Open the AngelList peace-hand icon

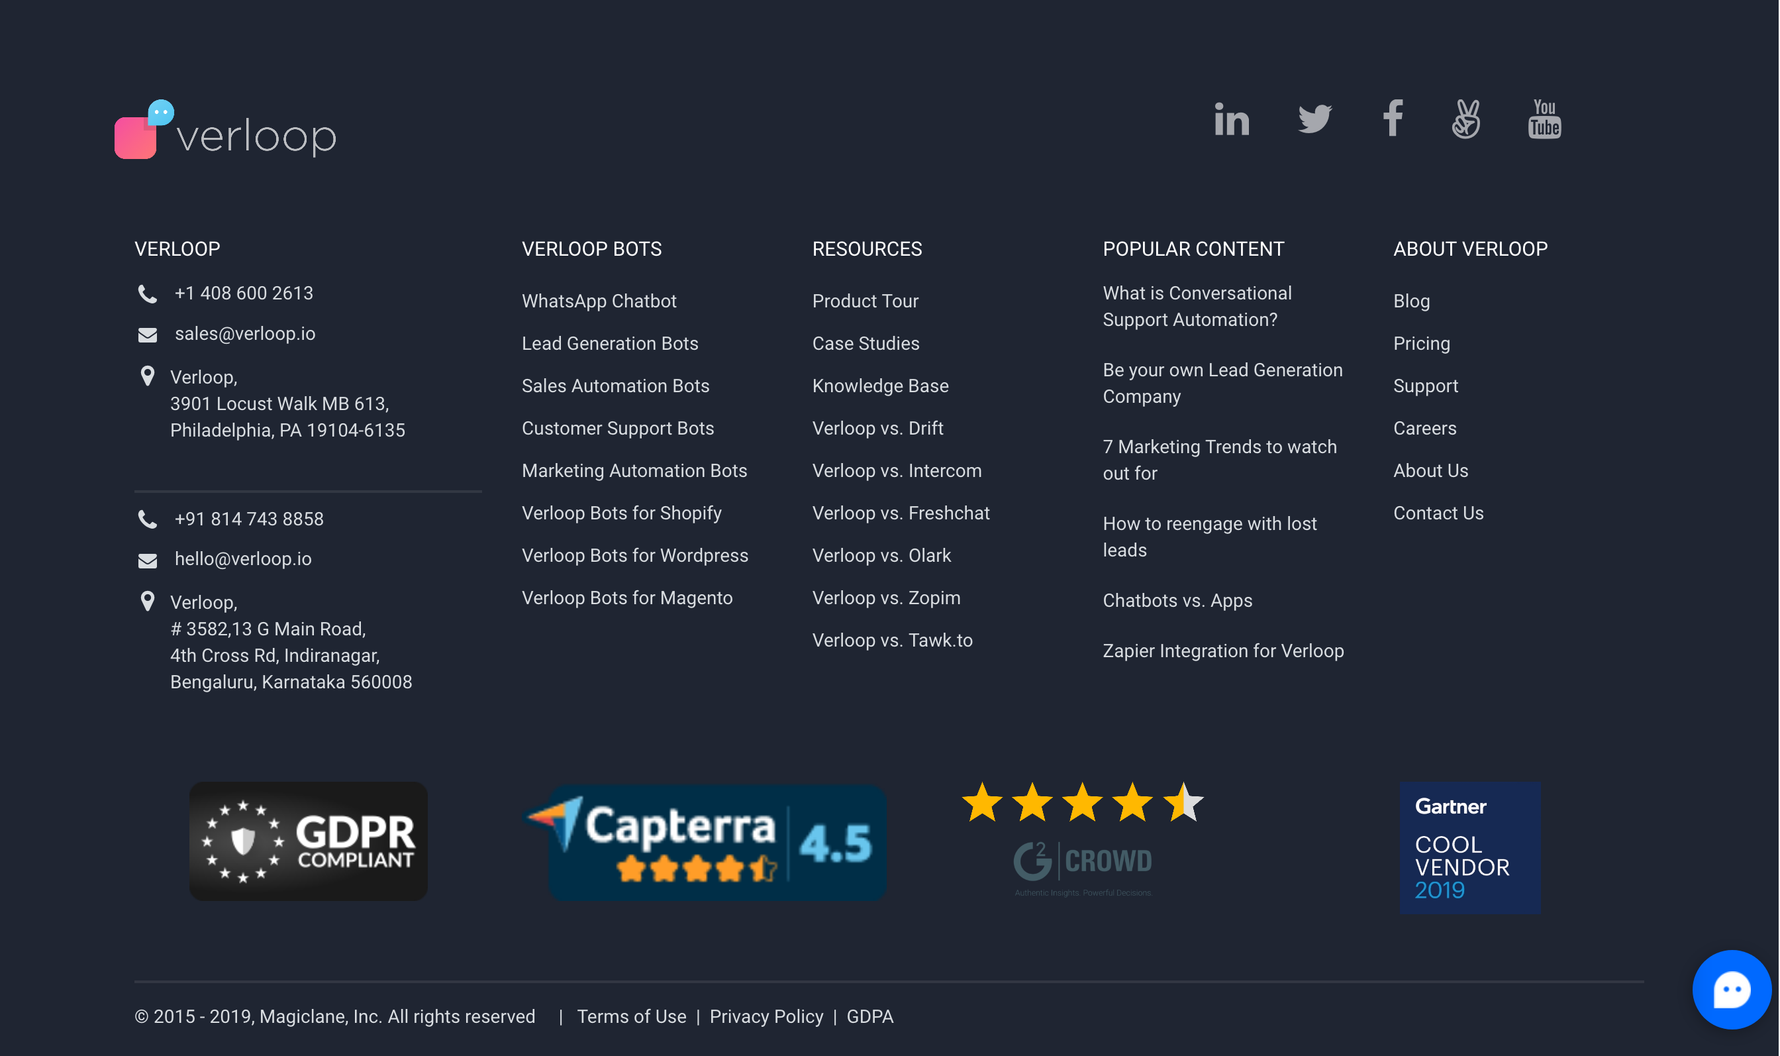(x=1466, y=119)
